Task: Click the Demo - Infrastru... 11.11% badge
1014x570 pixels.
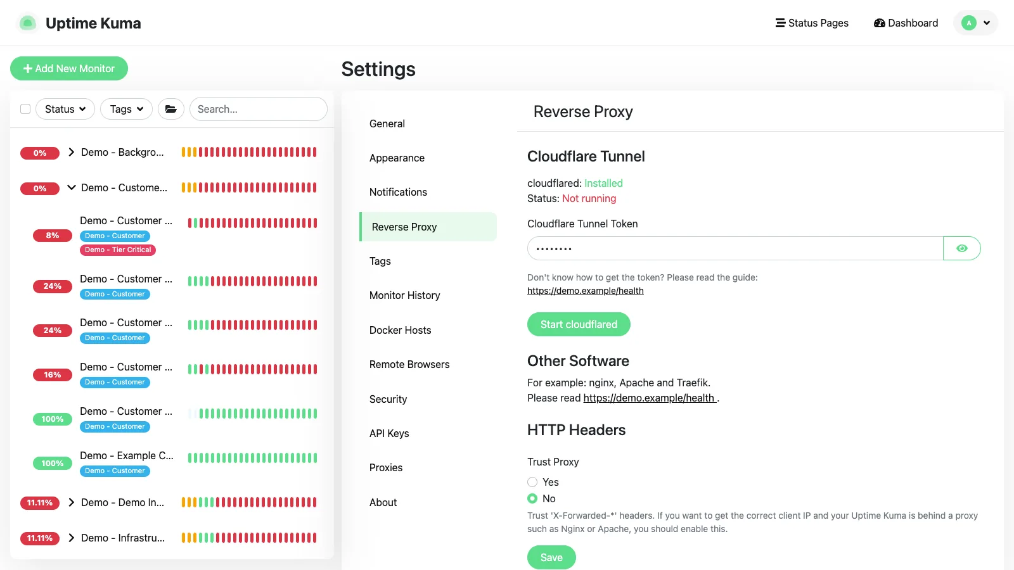Action: (x=40, y=538)
